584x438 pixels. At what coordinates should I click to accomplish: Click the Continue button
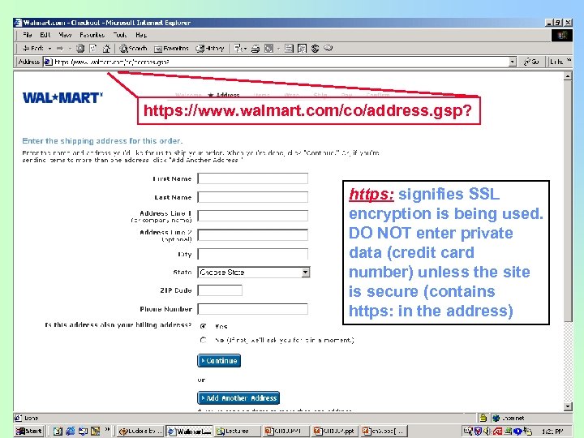coord(219,360)
